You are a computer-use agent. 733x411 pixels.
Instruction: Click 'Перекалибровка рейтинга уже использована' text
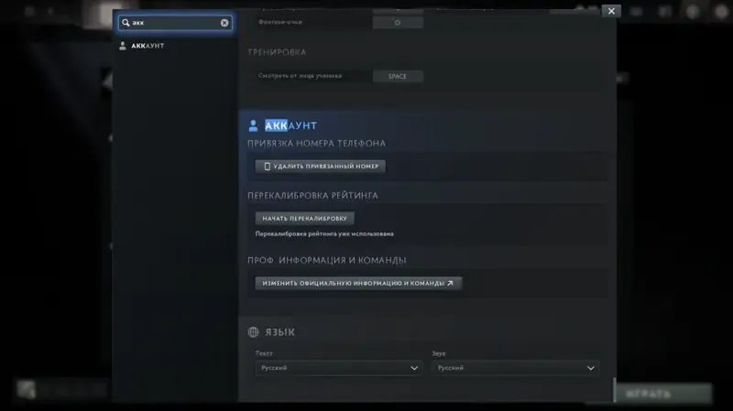coord(324,233)
